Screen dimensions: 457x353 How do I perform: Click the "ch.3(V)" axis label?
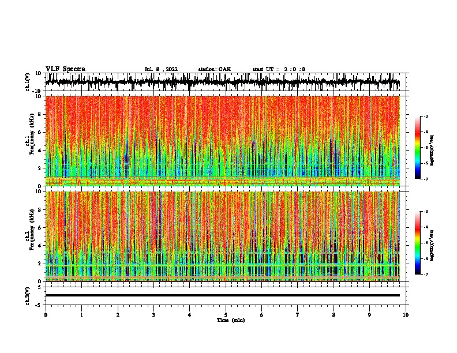coord(28,296)
